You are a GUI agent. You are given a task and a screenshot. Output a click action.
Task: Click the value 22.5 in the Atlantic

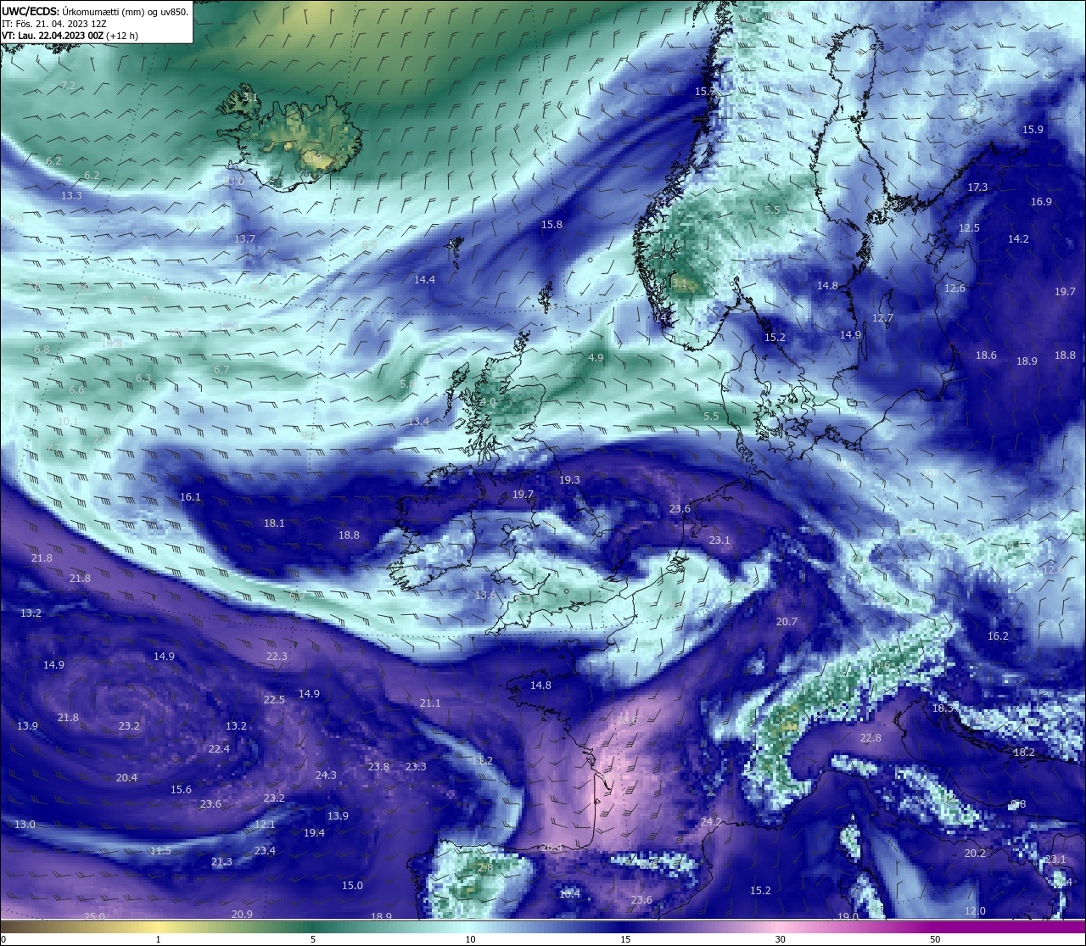point(274,700)
